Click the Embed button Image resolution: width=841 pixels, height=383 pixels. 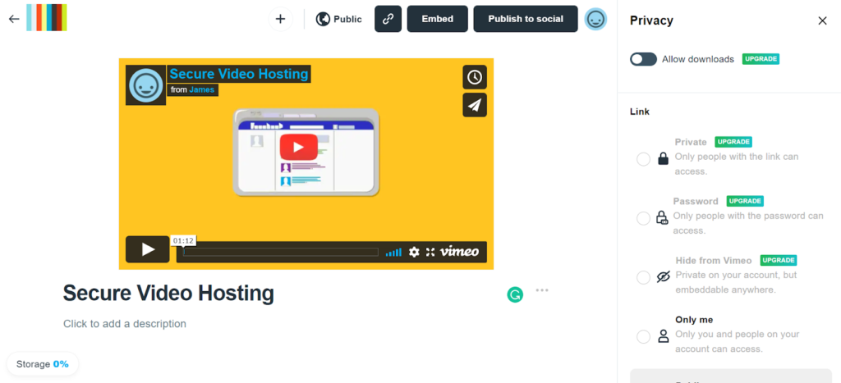point(438,20)
